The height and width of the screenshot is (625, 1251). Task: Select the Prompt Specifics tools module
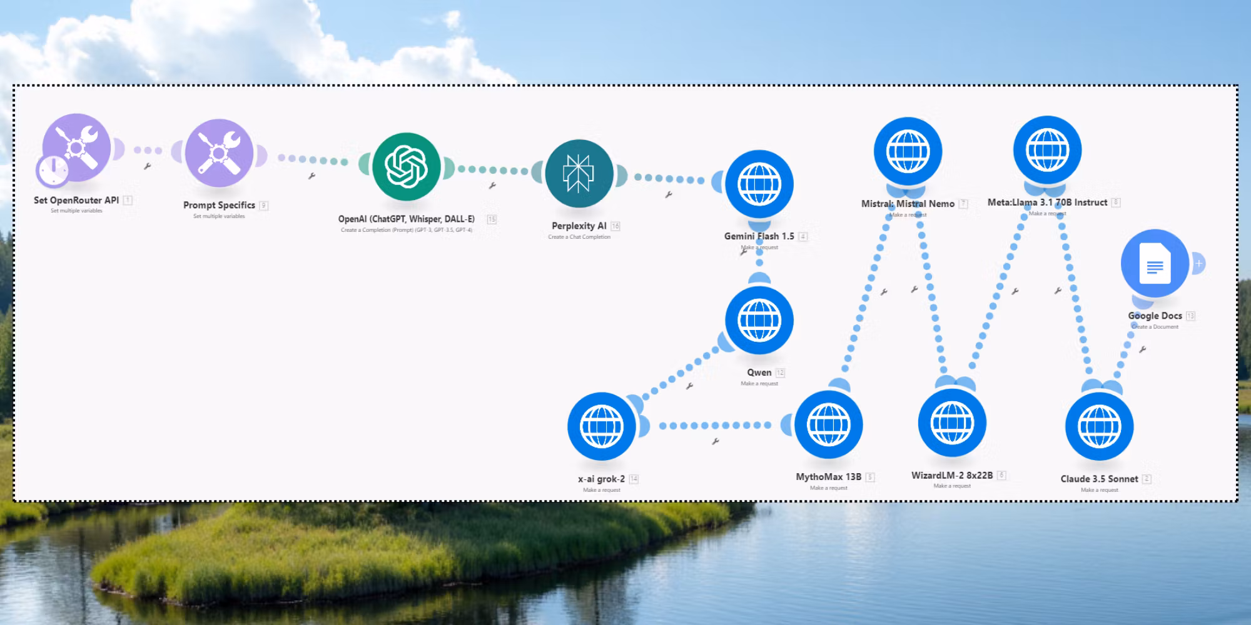pyautogui.click(x=219, y=153)
